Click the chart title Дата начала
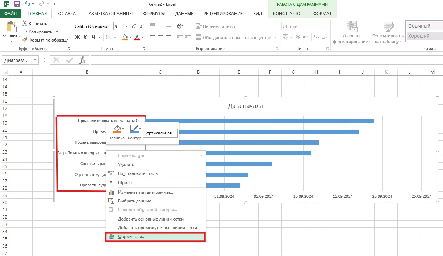Image resolution: width=443 pixels, height=256 pixels. 245,106
